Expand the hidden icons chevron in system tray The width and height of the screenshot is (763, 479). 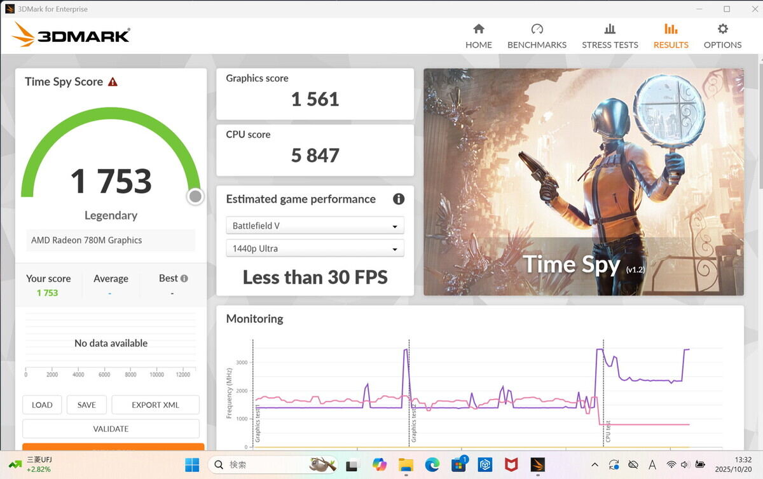[x=595, y=464]
